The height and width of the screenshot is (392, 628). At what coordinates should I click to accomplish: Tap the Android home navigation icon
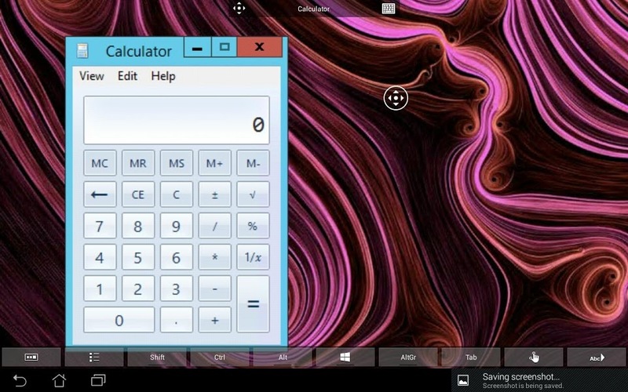(60, 380)
